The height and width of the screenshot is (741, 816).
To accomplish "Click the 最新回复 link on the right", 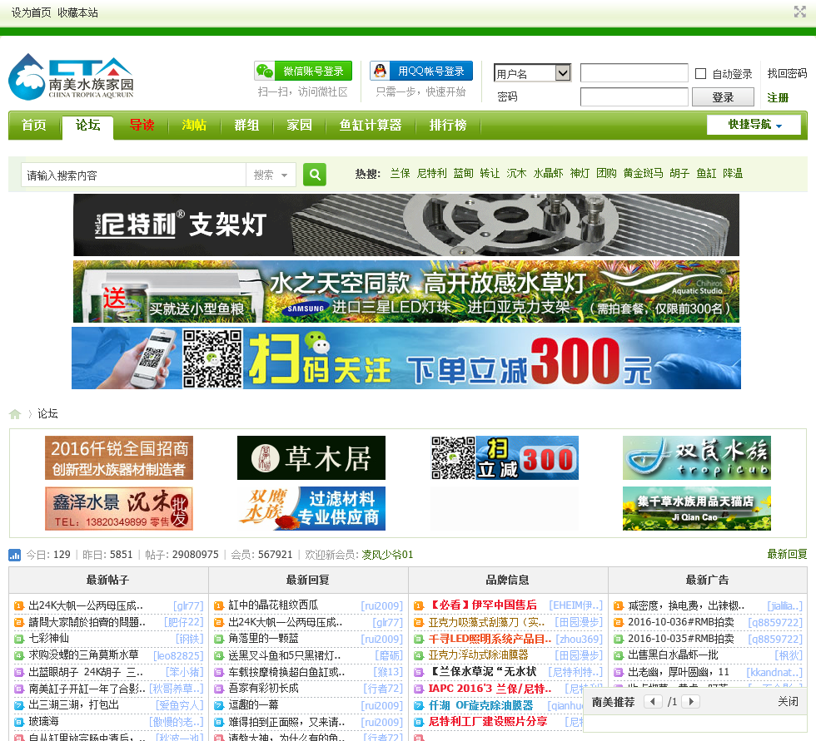I will [787, 555].
